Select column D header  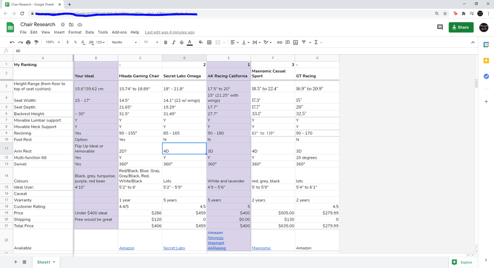click(184, 58)
